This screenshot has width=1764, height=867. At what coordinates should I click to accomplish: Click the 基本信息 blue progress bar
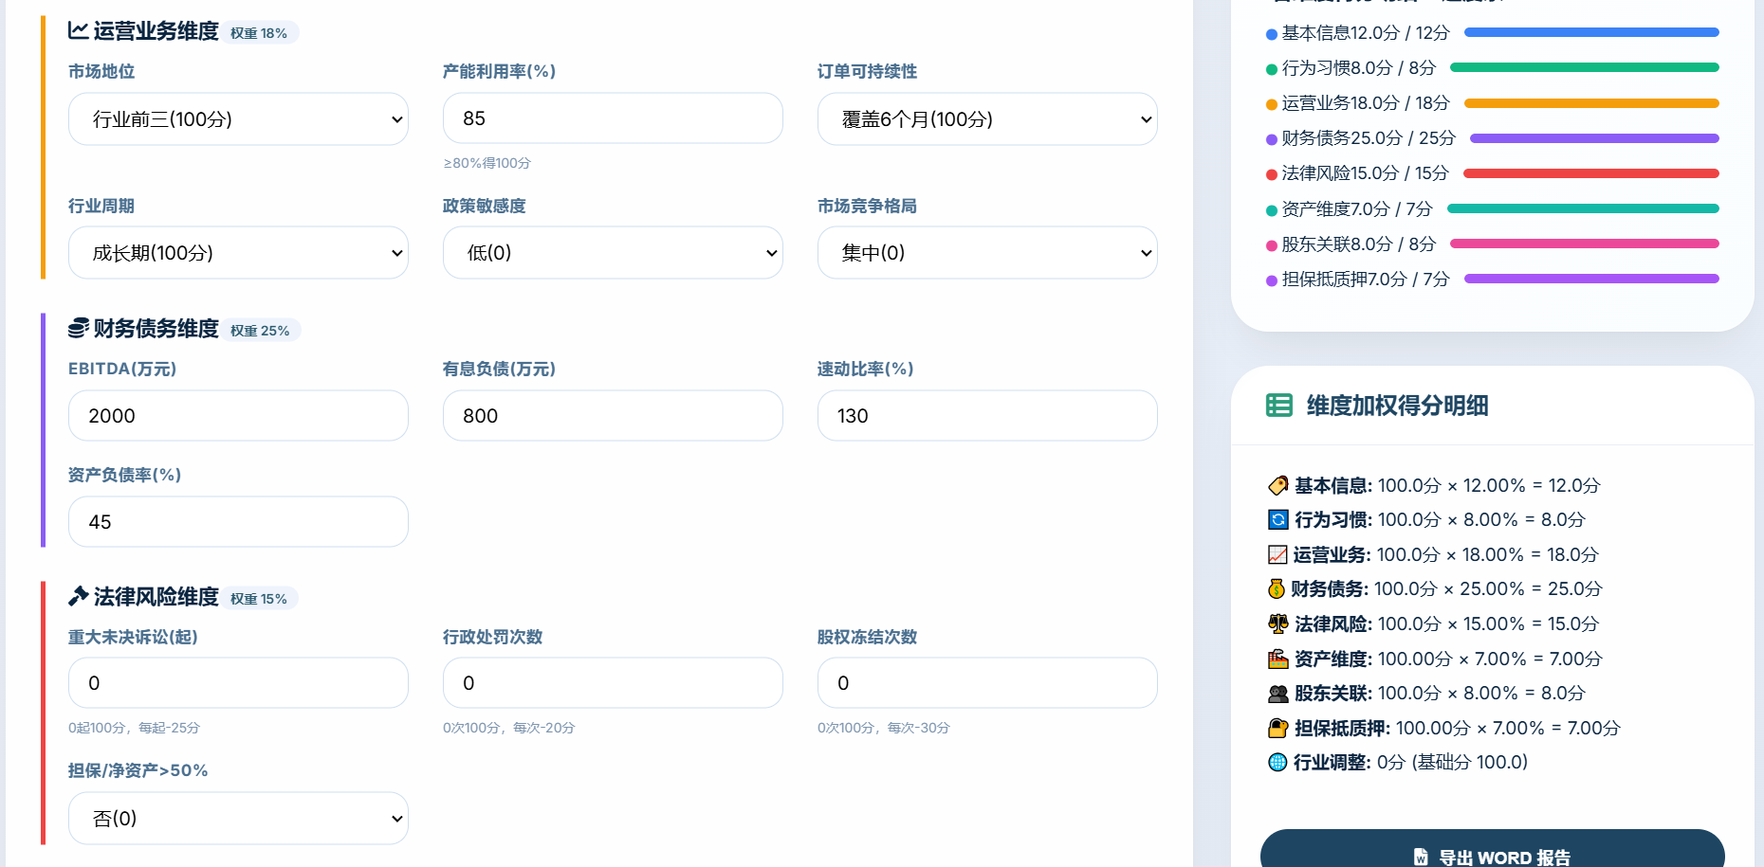coord(1591,32)
